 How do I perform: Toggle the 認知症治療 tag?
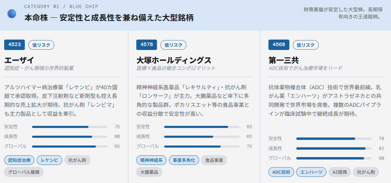(x=19, y=160)
